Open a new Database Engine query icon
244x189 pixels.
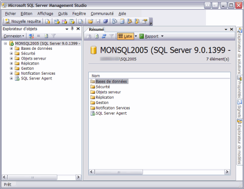(47, 21)
